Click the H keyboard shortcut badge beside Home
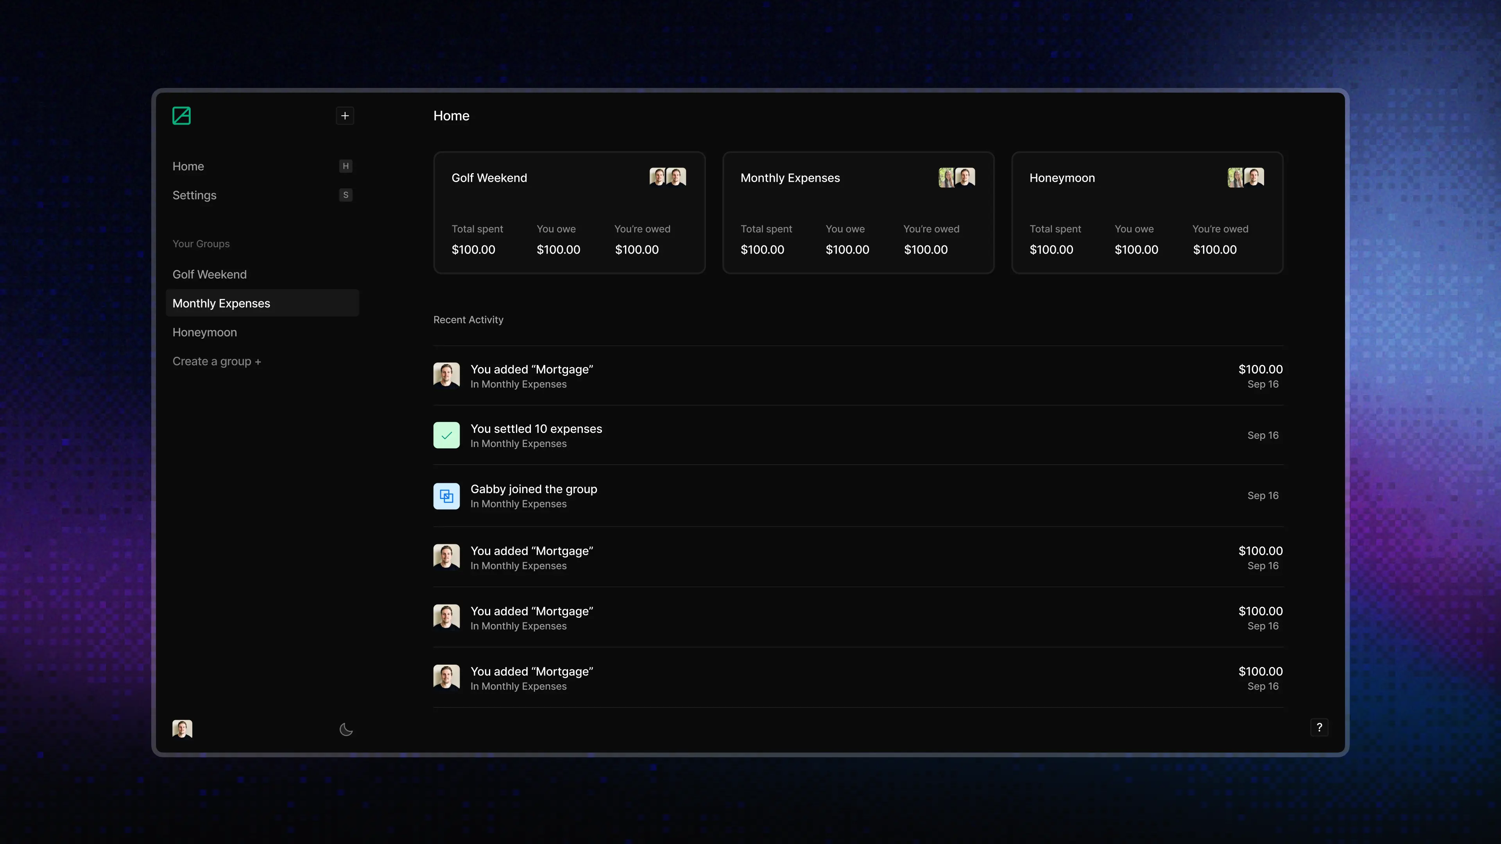Viewport: 1501px width, 844px height. click(346, 166)
